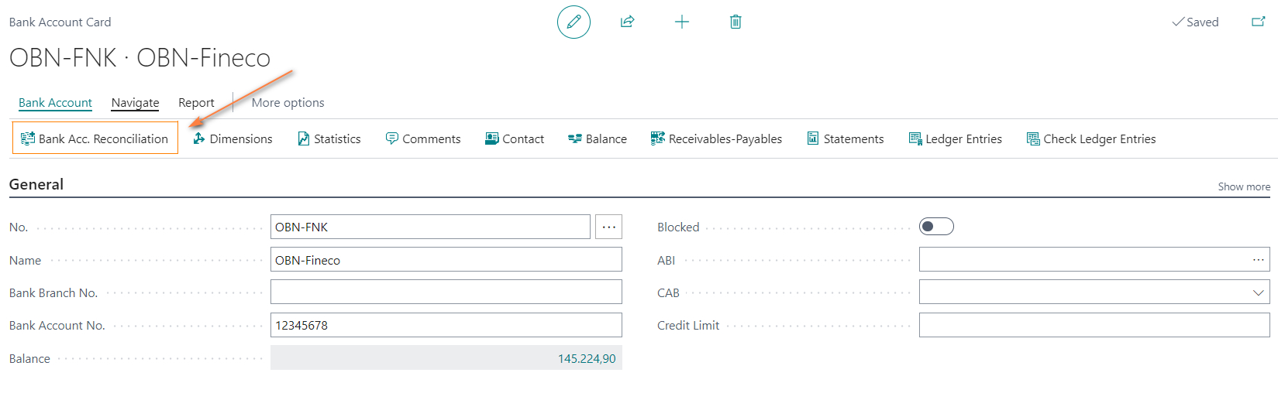Open the ABI lookup ellipsis

[1258, 260]
